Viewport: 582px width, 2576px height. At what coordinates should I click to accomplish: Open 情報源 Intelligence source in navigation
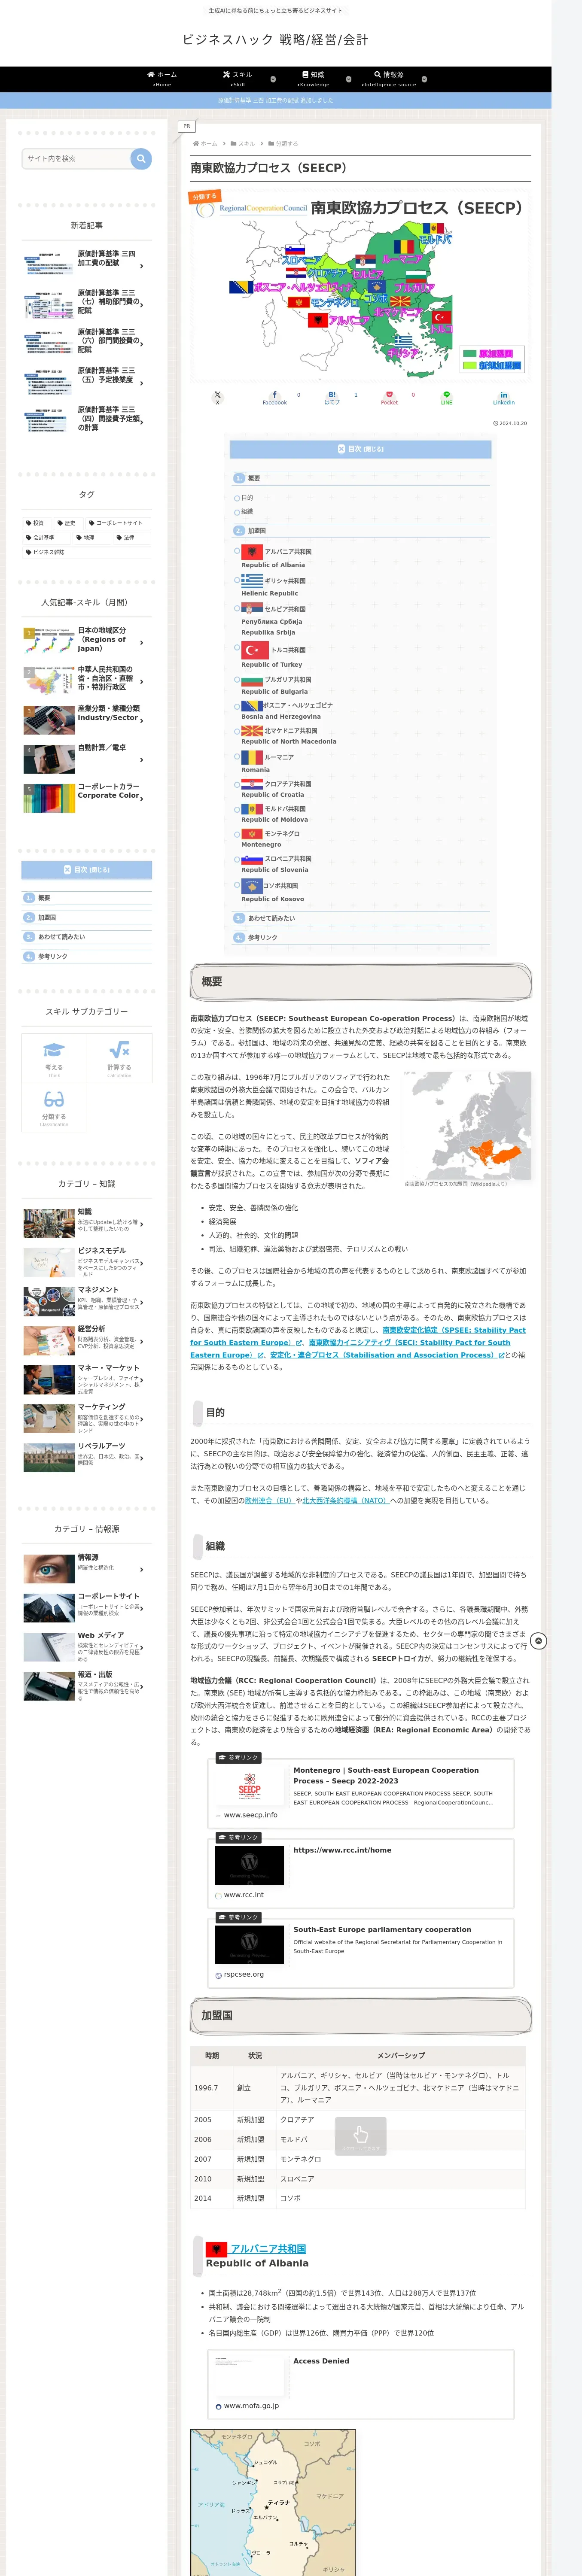click(x=389, y=79)
